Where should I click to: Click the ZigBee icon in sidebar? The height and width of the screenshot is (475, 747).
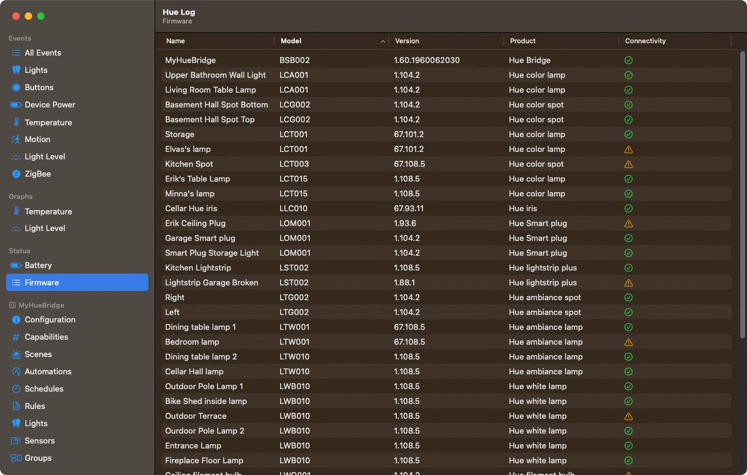16,174
